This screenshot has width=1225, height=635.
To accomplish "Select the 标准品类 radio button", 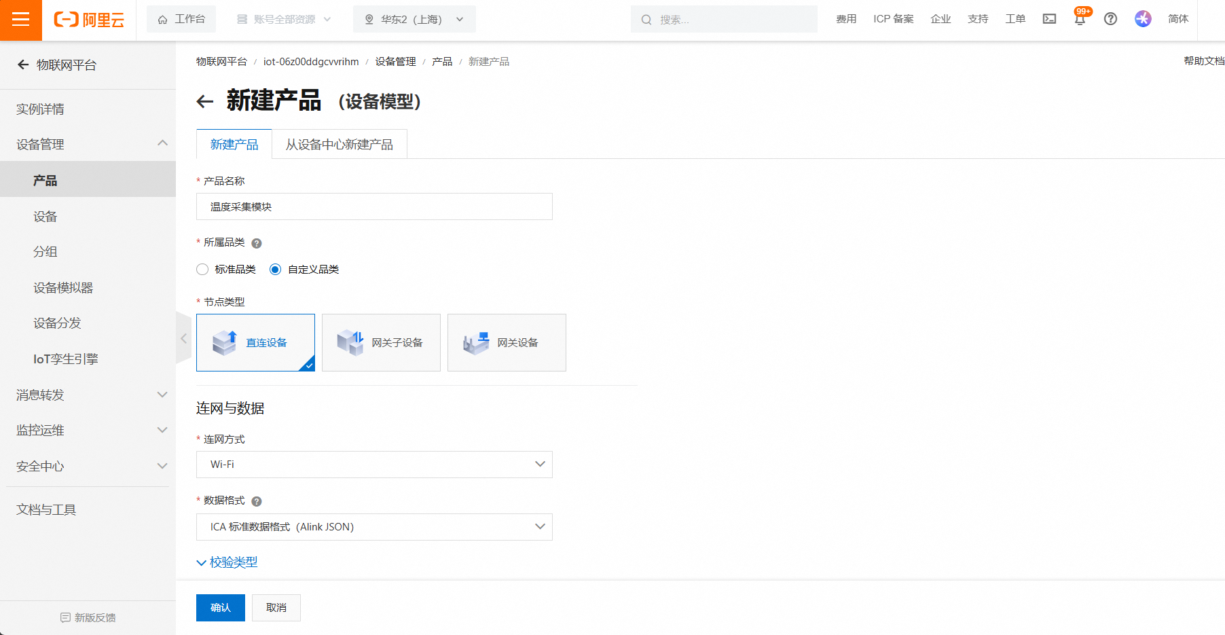I will coord(202,270).
